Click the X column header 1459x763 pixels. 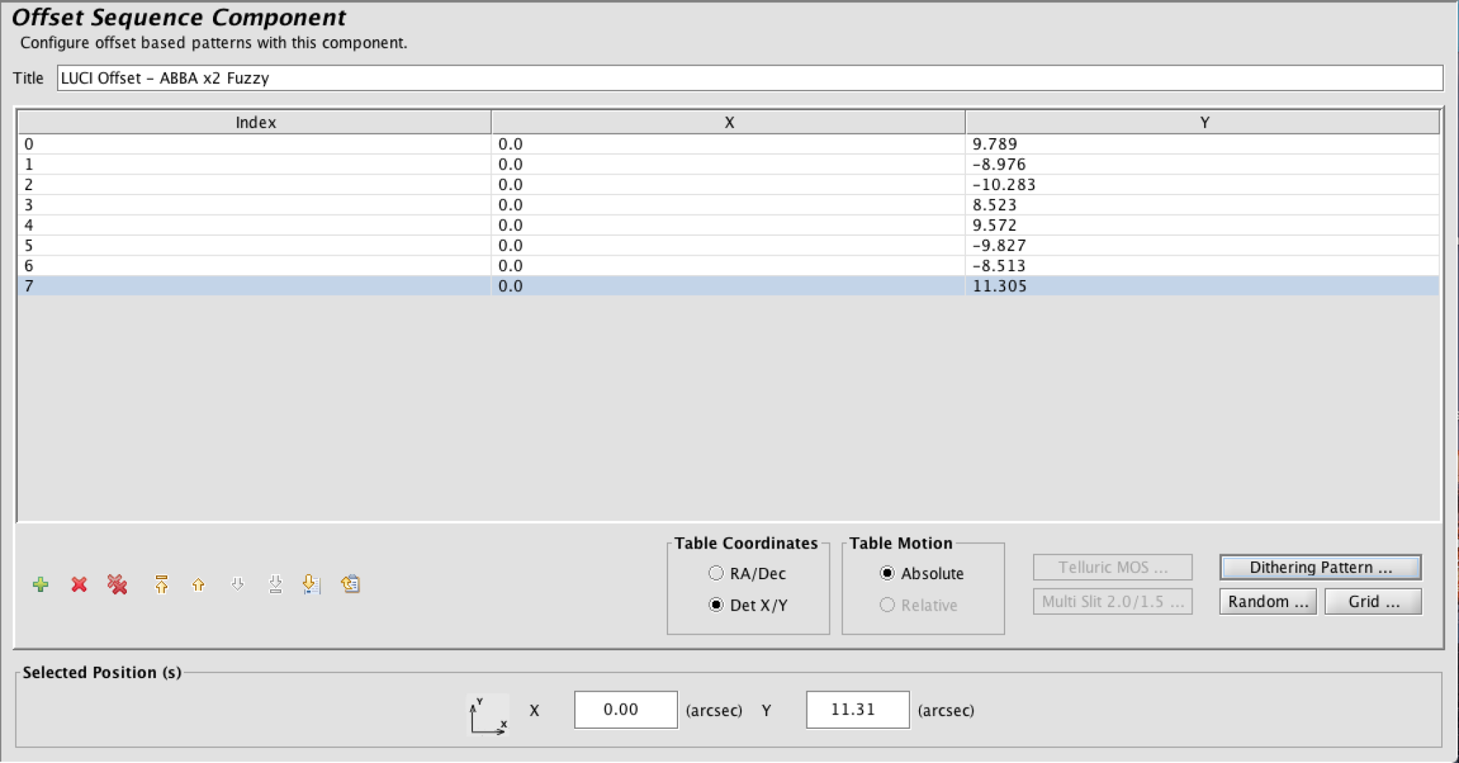pyautogui.click(x=729, y=123)
